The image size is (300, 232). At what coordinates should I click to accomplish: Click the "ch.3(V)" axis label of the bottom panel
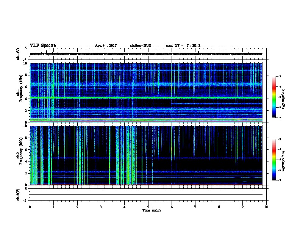tap(18, 194)
